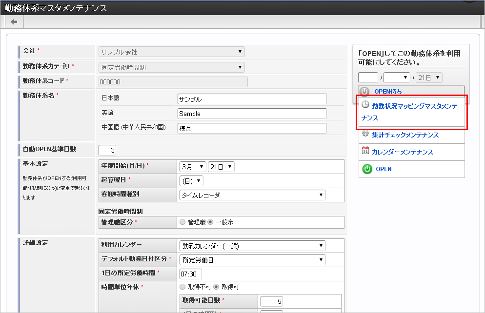
Task: Open the 勤務体系カテゴリ dropdown
Action: (x=172, y=67)
